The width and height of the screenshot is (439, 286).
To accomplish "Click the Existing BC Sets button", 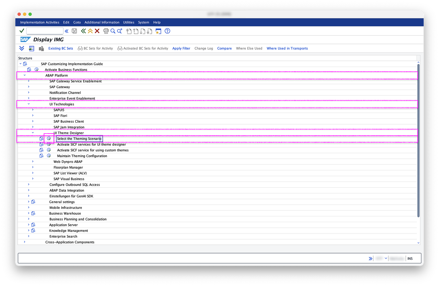I will pyautogui.click(x=61, y=48).
